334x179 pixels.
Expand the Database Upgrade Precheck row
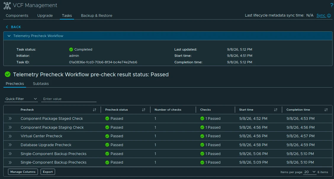(x=10, y=145)
